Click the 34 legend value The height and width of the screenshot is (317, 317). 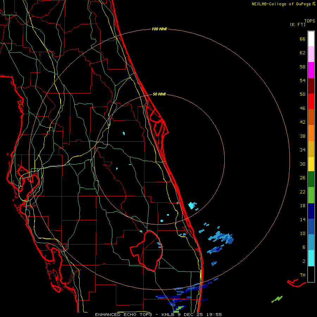pos(303,150)
